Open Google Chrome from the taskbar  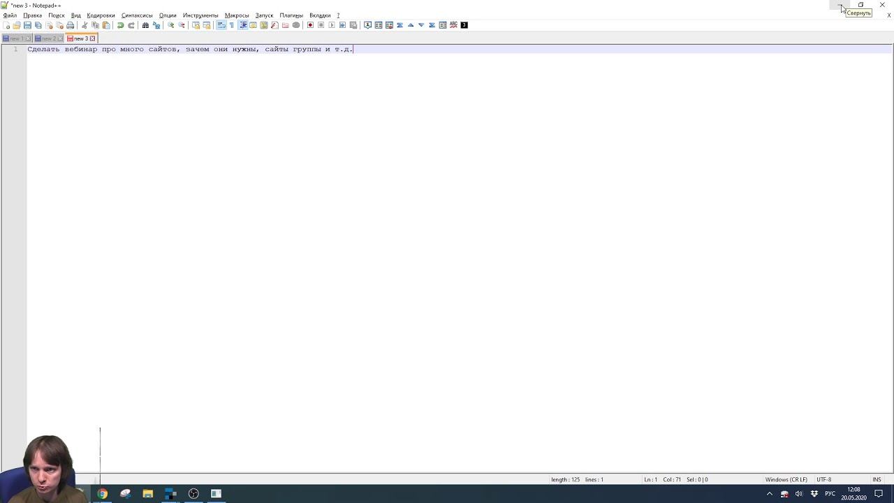102,493
